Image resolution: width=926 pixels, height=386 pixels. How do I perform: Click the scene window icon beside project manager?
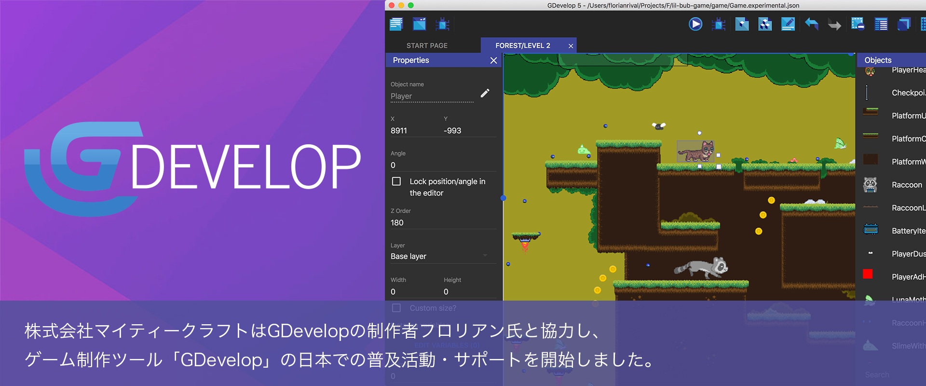pos(420,24)
